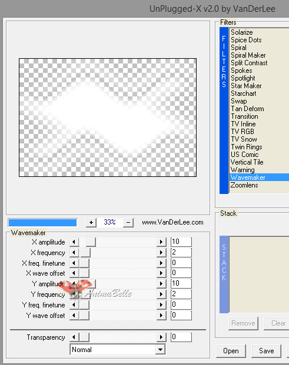
Task: Zoom out the preview with minus button
Action: click(128, 223)
